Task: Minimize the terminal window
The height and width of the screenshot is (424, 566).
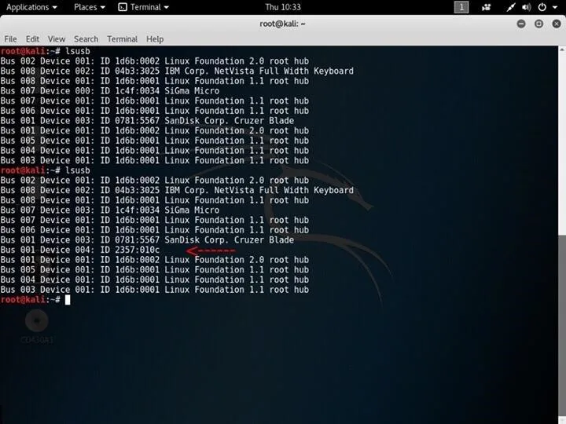Action: coord(522,24)
